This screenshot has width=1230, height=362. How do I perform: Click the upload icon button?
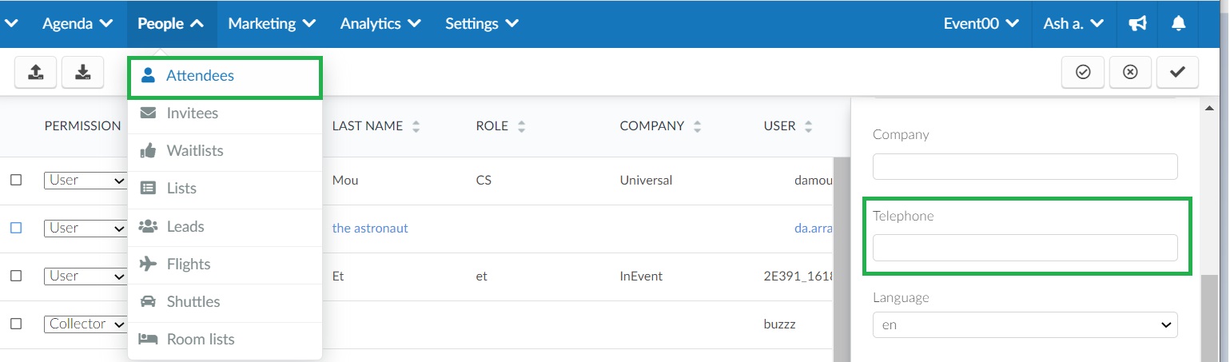click(35, 72)
